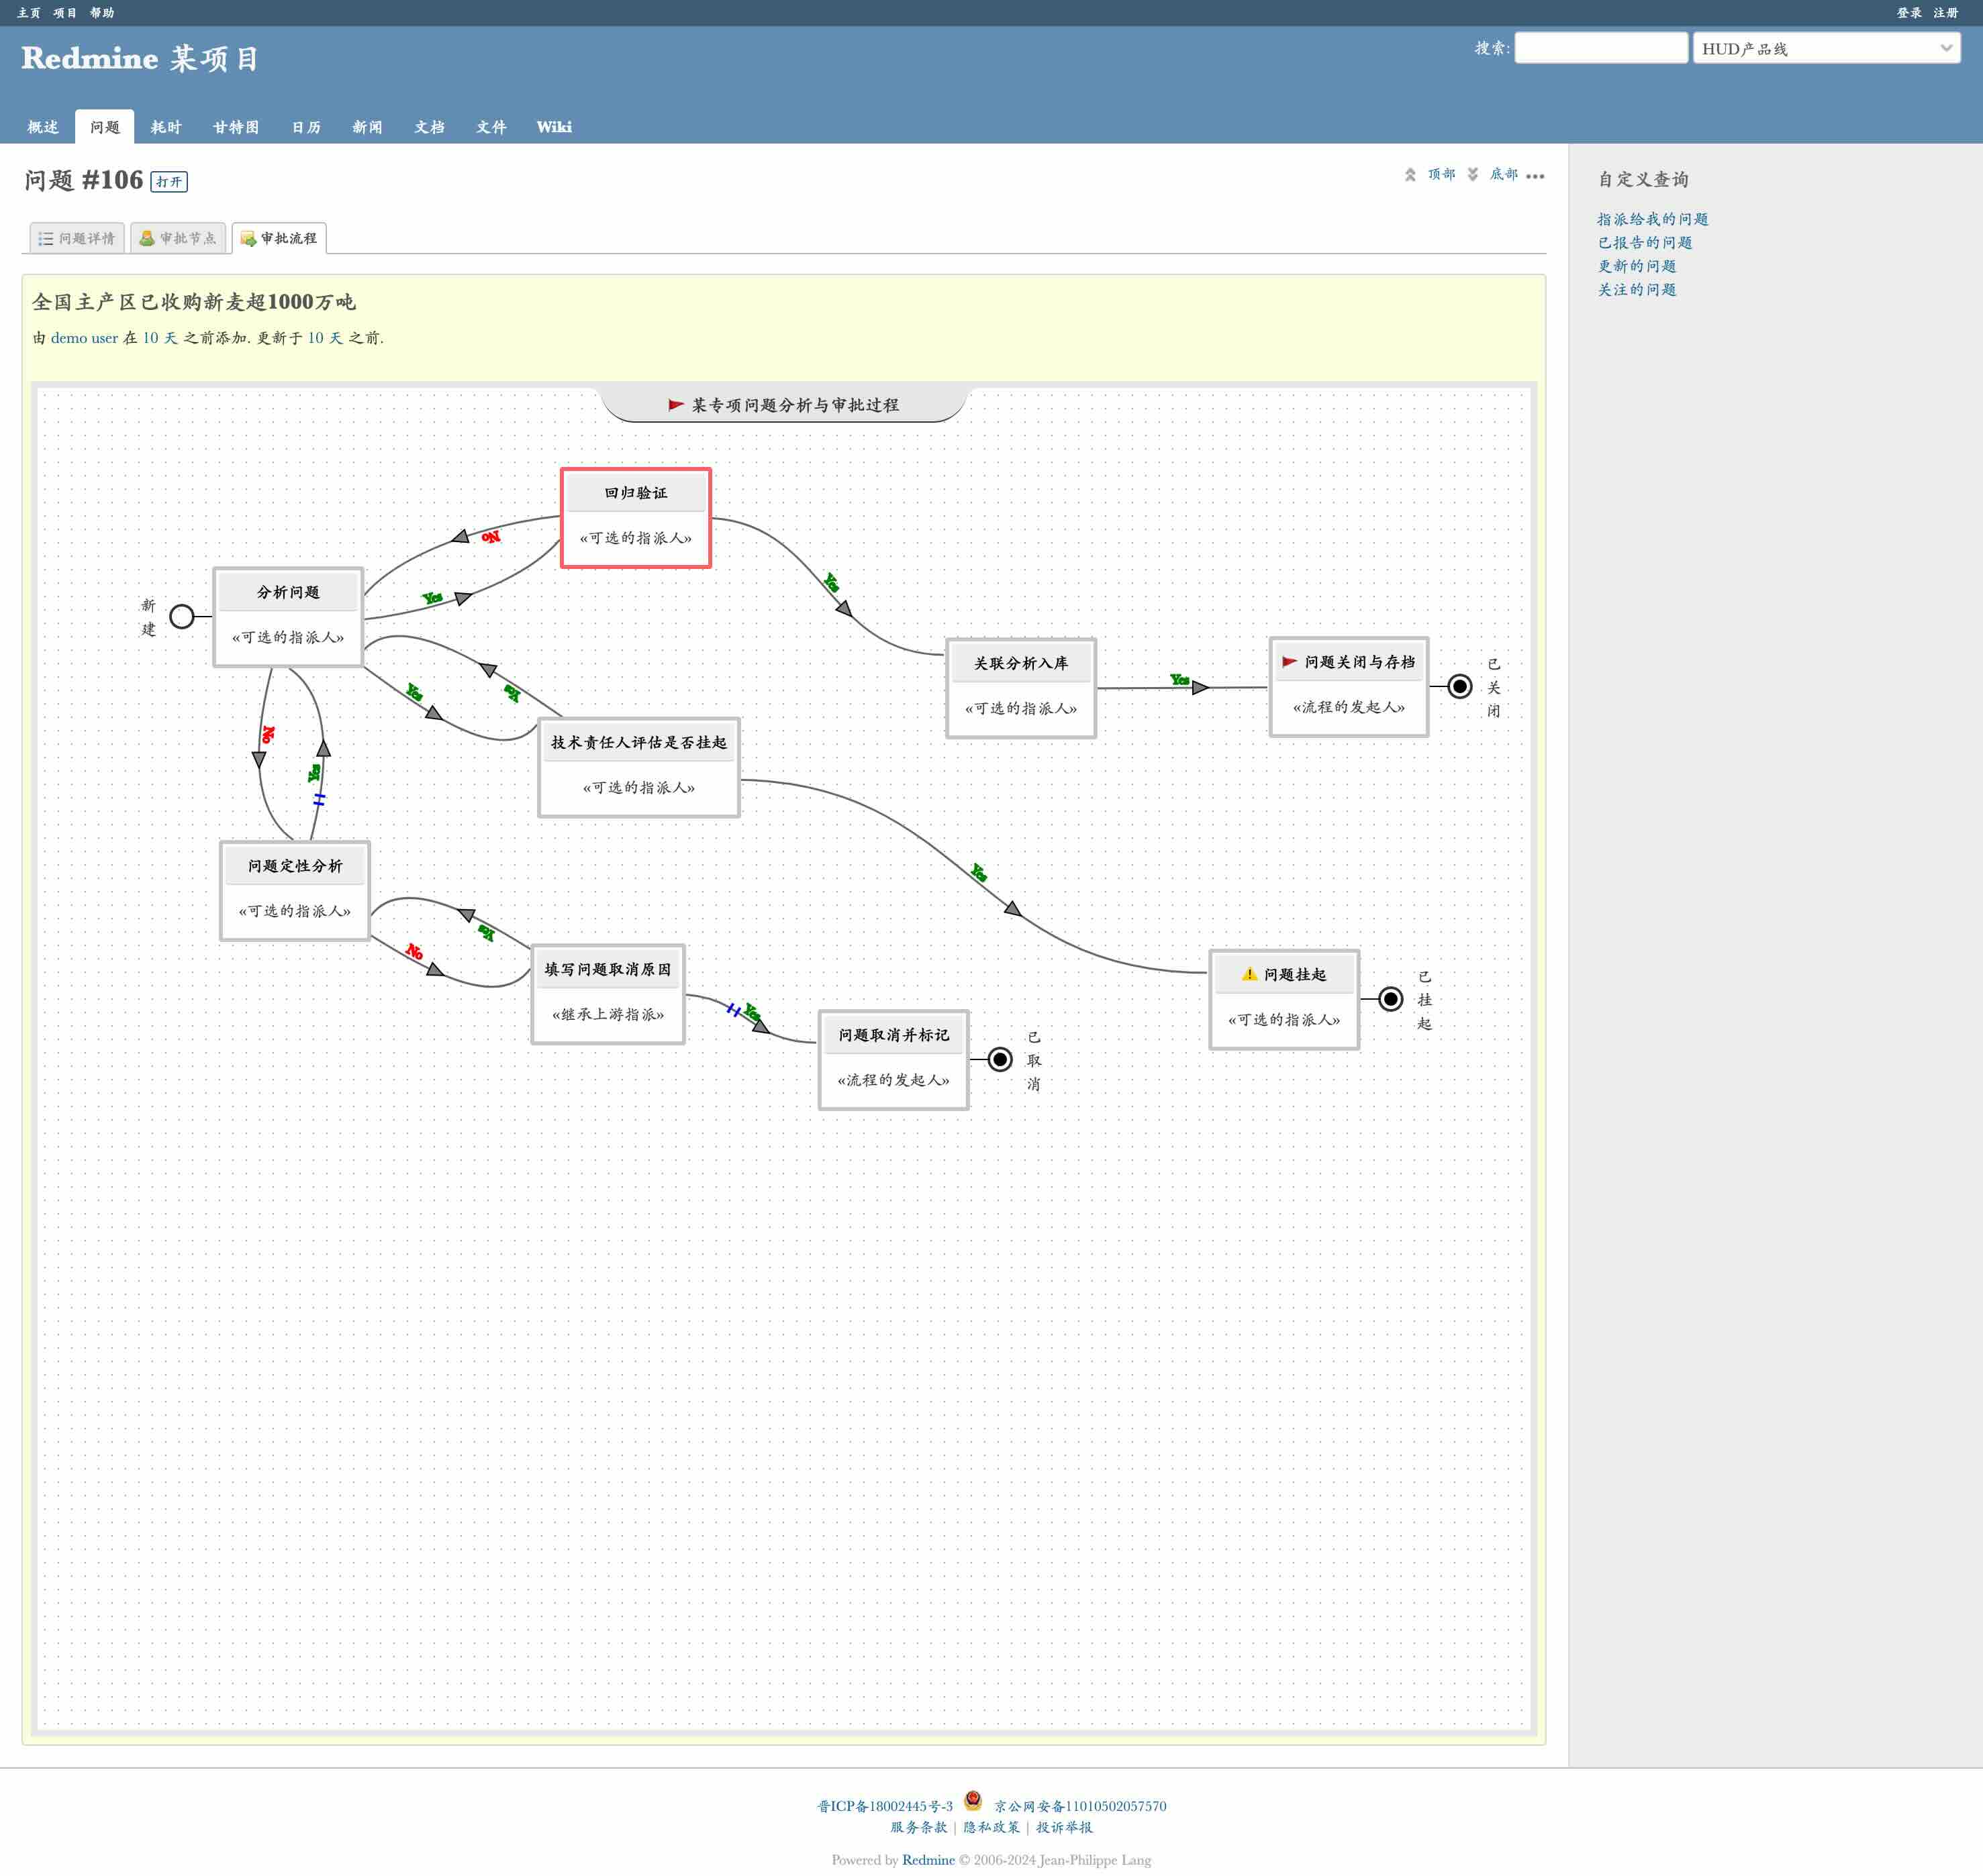The image size is (1983, 1876).
Task: Focus the 搜索 input field
Action: pos(1601,48)
